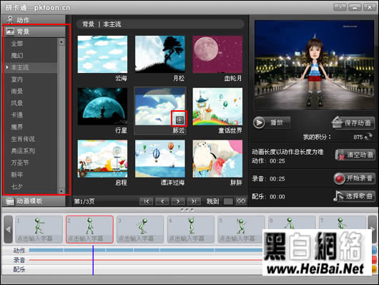Image resolution: width=379 pixels, height=285 pixels.
Task: Click the add icon on 豚云 thumbnail
Action: [x=179, y=120]
